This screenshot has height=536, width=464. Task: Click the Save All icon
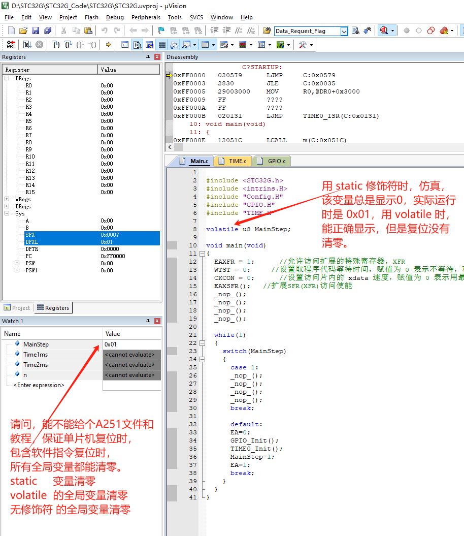click(48, 31)
